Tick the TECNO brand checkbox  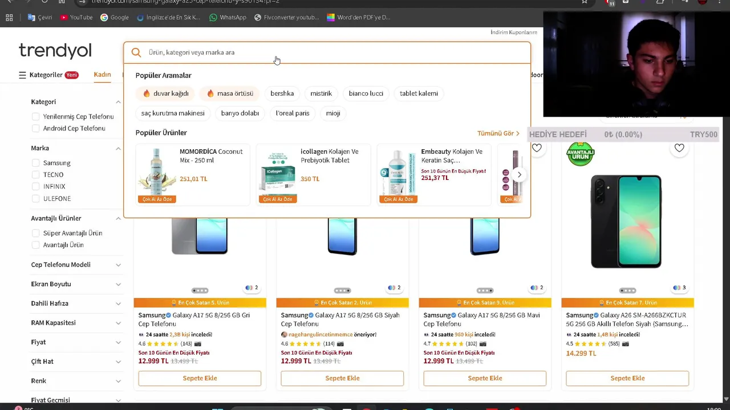[x=36, y=175]
